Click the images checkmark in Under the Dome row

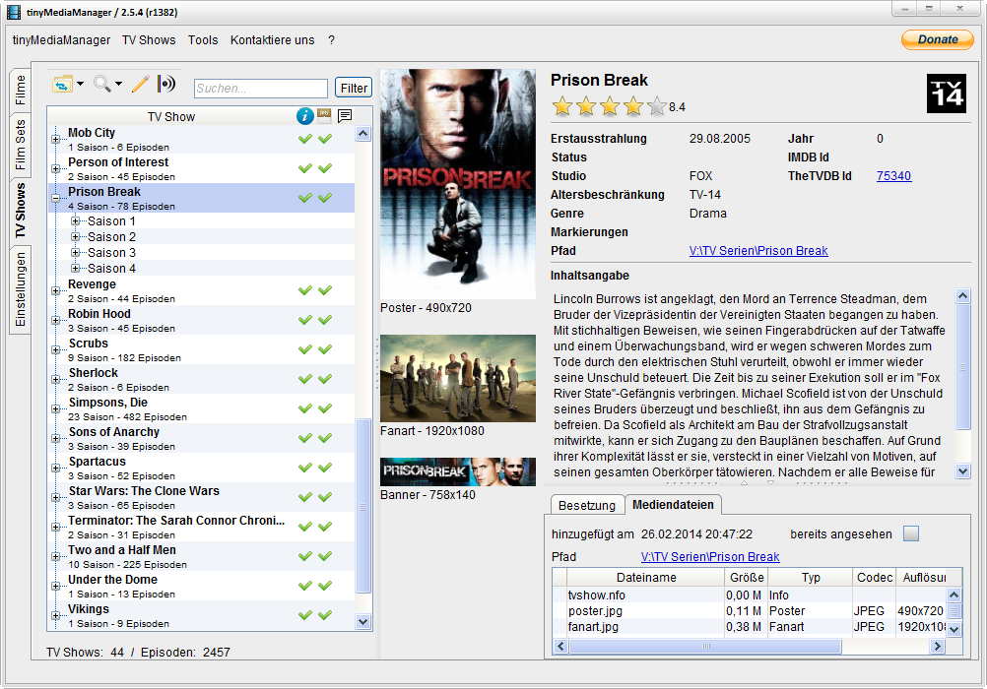[325, 587]
